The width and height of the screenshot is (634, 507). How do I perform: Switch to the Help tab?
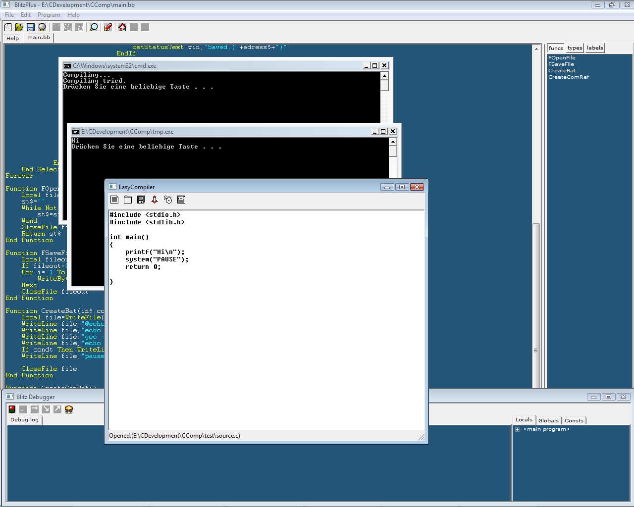tap(13, 38)
